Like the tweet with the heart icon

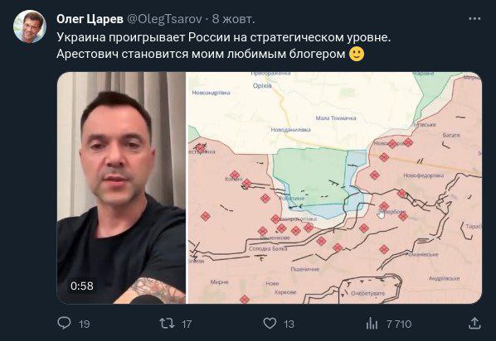(x=270, y=324)
